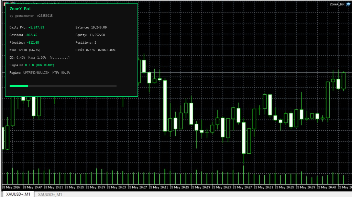Click the '28 May 19:55' time label
352x197 pixels.
[x=74, y=187]
